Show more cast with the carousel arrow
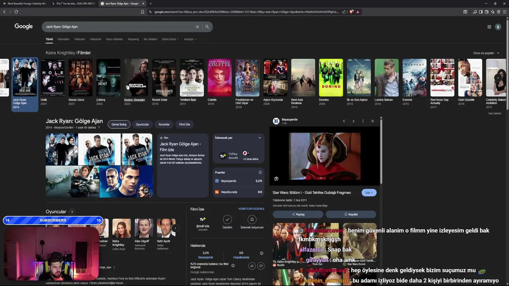This screenshot has width=509, height=286. tap(175, 228)
